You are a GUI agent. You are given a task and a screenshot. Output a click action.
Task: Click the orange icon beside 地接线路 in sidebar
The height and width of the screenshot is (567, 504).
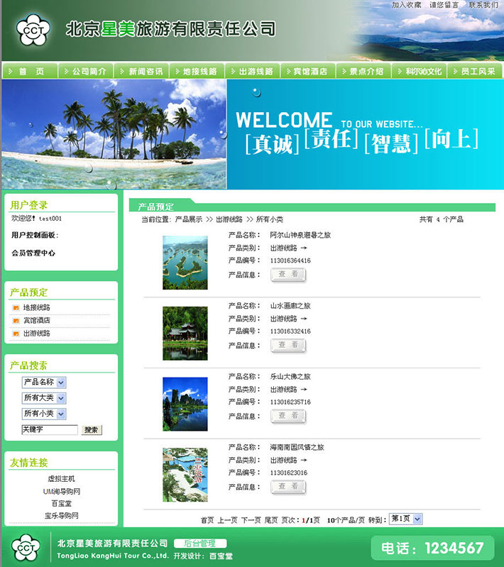[x=16, y=308]
